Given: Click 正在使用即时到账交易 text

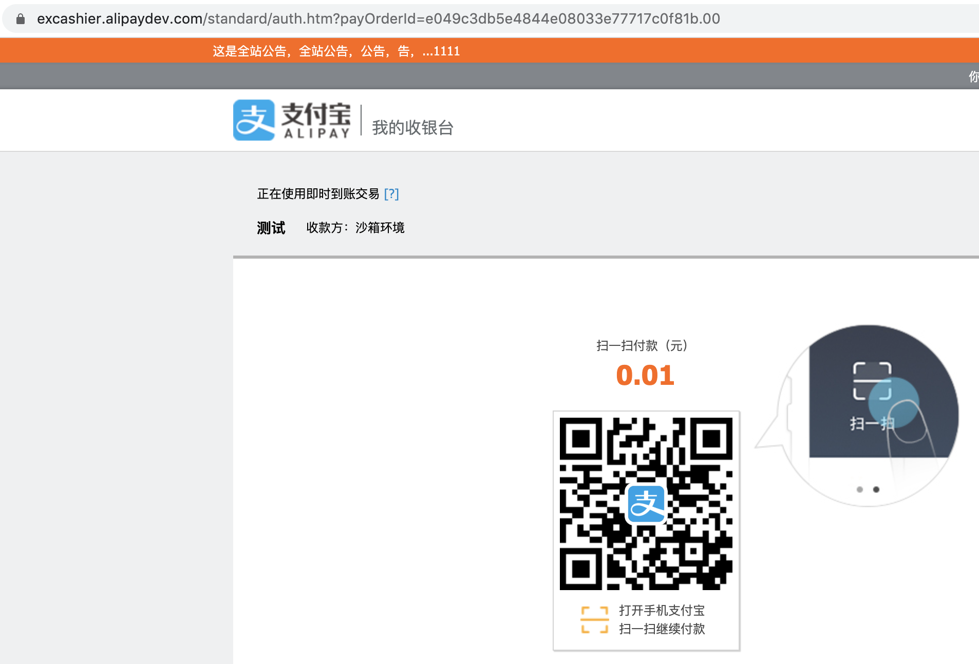Looking at the screenshot, I should click(x=318, y=194).
